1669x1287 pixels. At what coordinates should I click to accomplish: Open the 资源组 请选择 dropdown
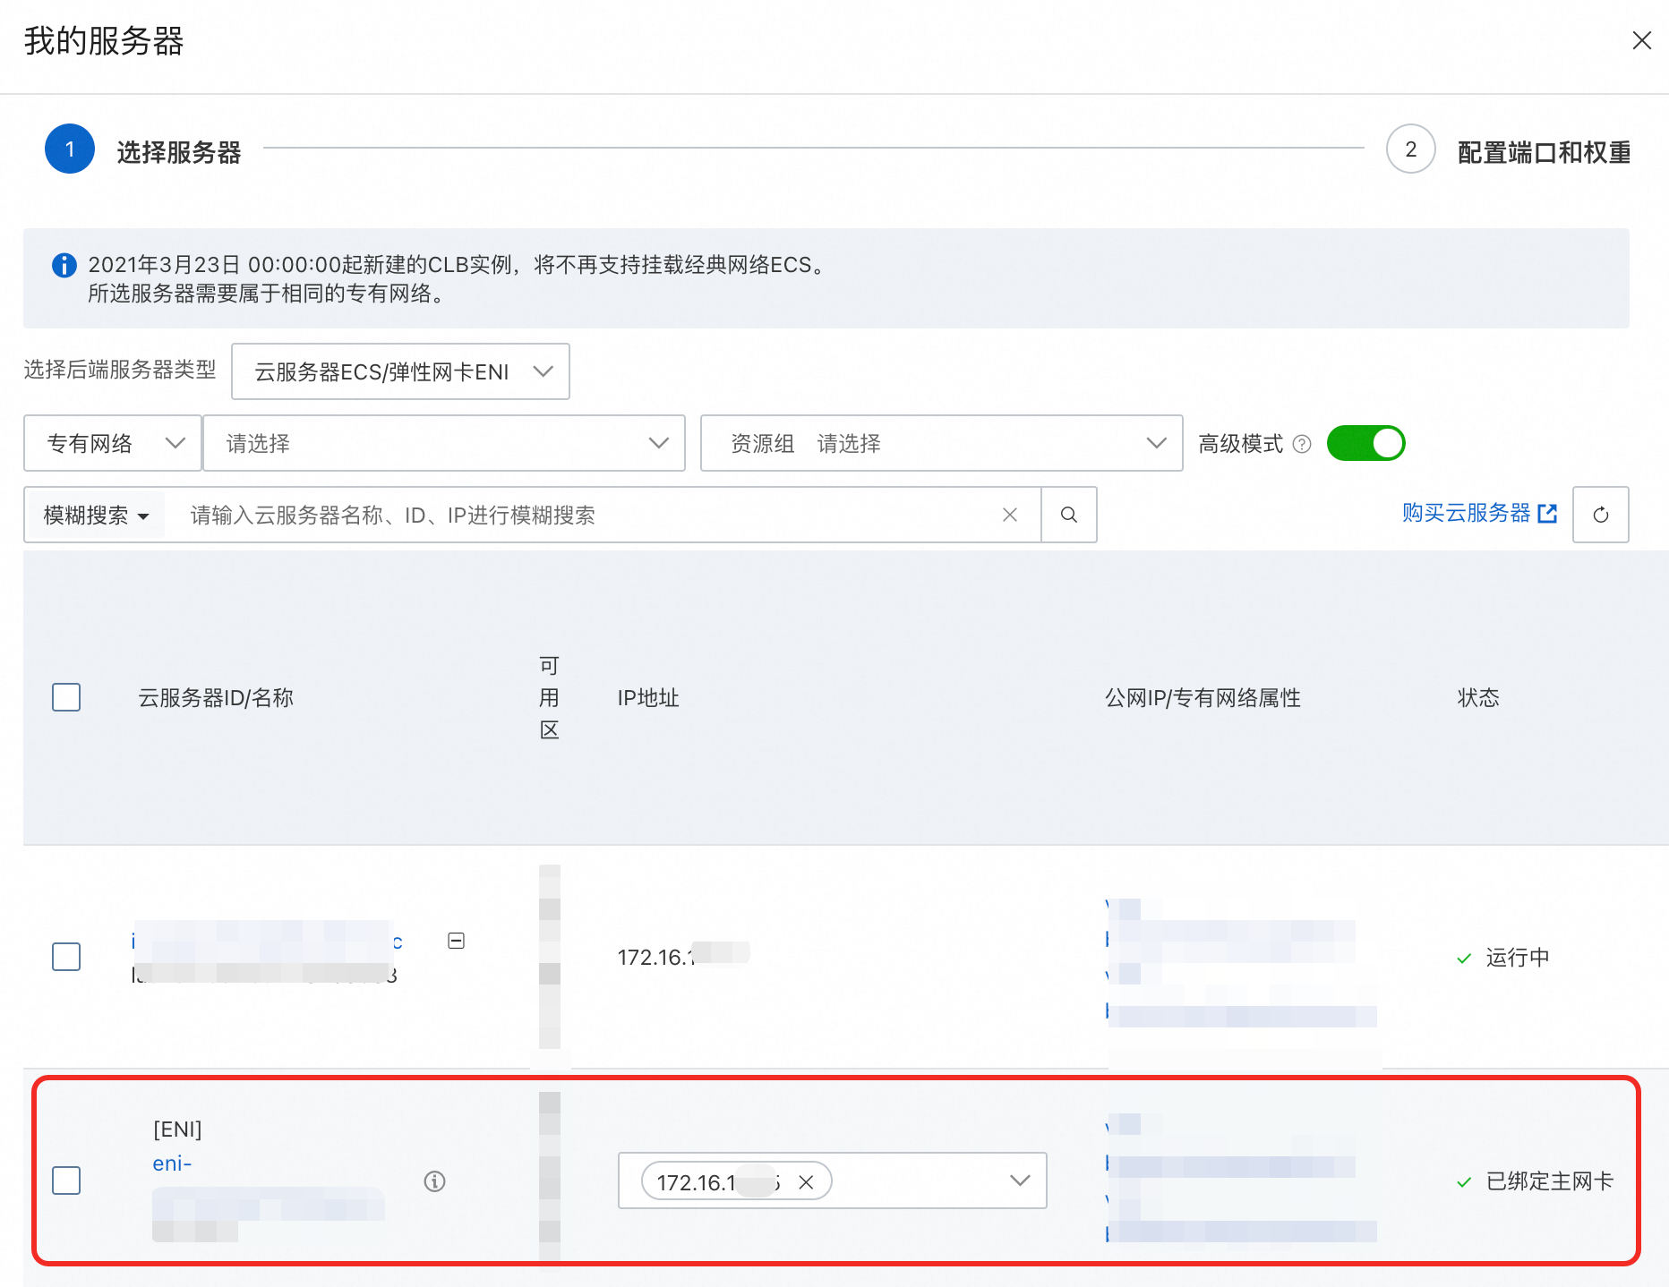(x=941, y=443)
